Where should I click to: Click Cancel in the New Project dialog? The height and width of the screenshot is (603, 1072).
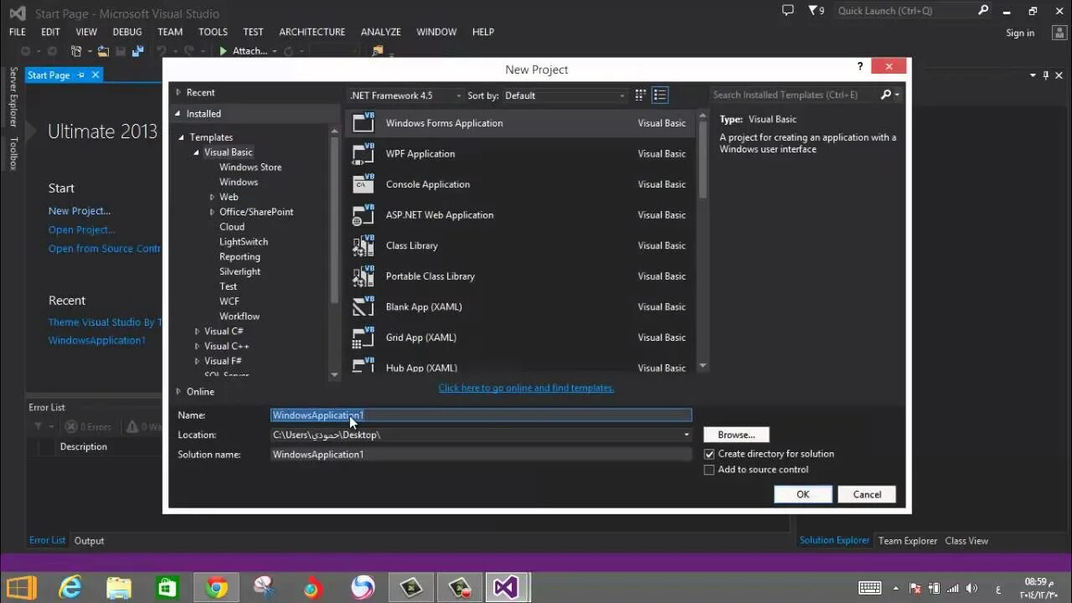tap(867, 494)
